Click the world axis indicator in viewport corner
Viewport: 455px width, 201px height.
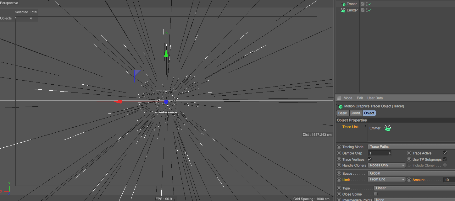pos(6,188)
